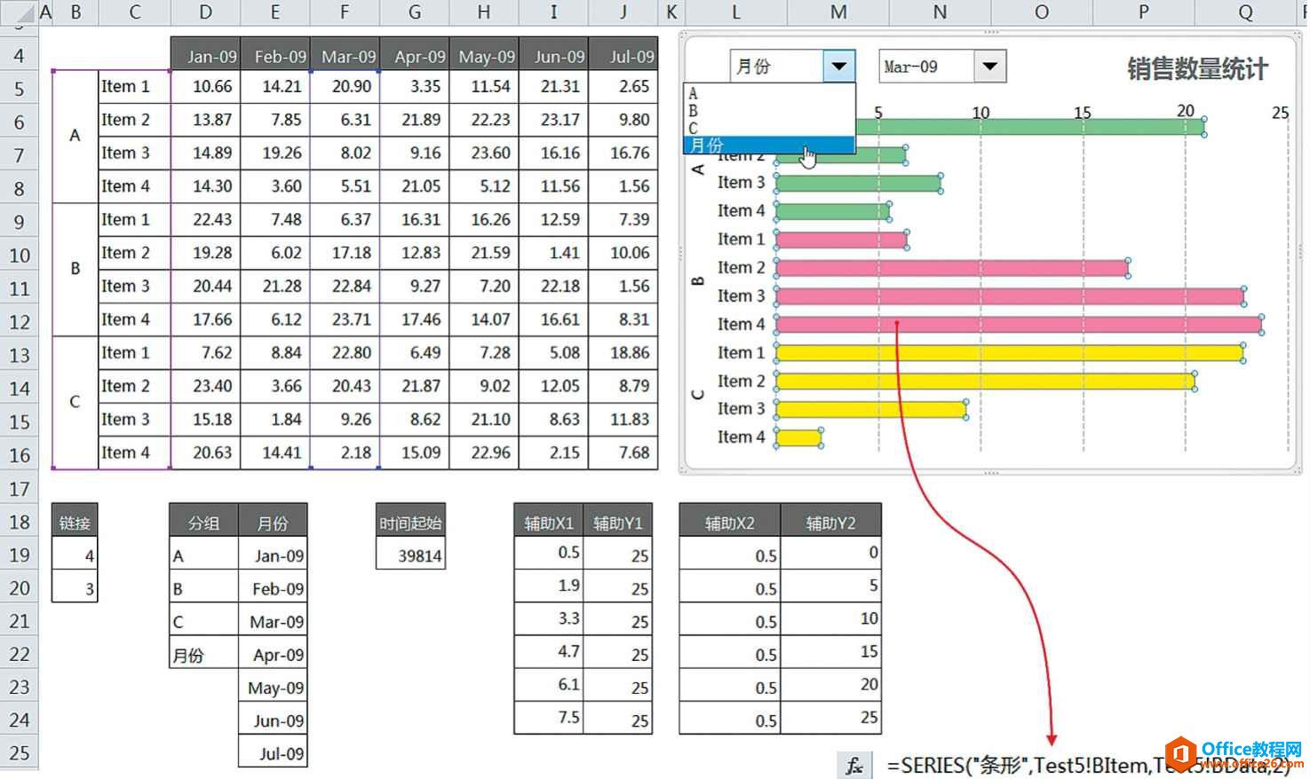Select highlighted 月份 entry in dropdown list
The image size is (1310, 779).
[x=769, y=145]
